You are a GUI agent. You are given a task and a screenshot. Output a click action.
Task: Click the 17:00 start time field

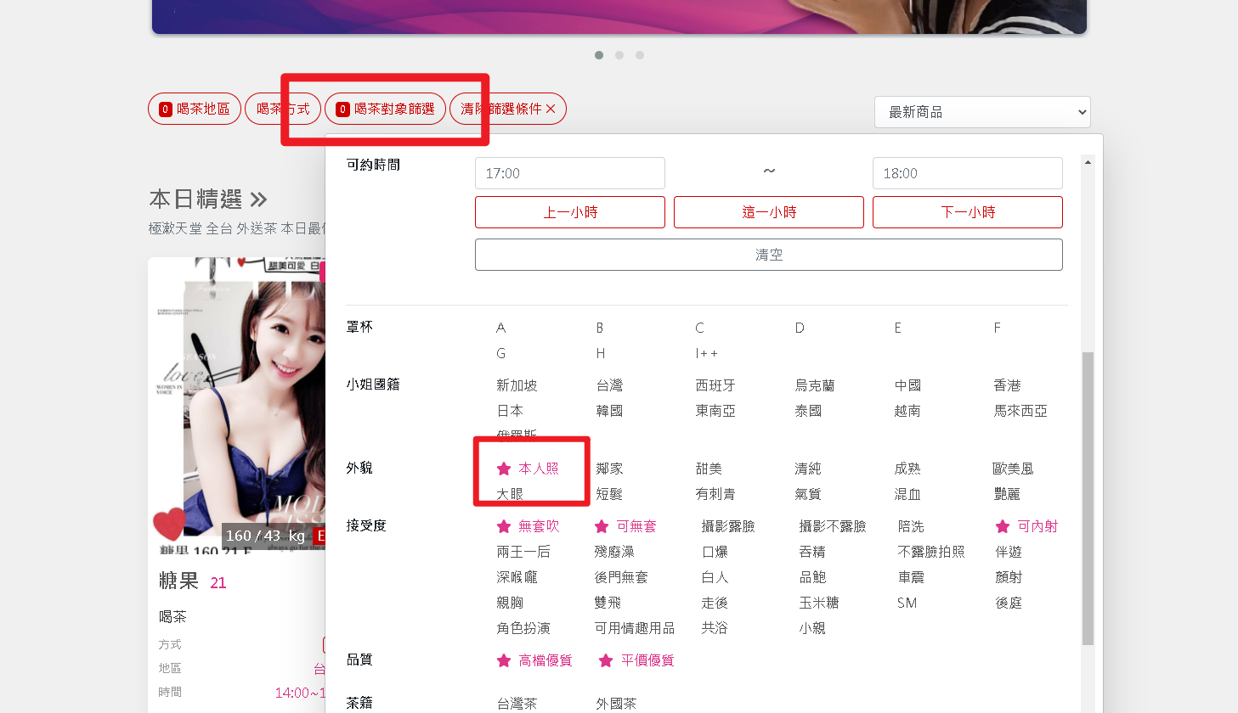[x=569, y=173]
